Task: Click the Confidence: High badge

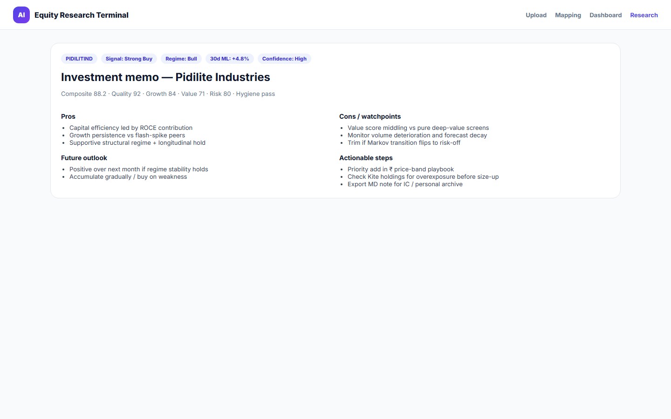Action: point(284,59)
